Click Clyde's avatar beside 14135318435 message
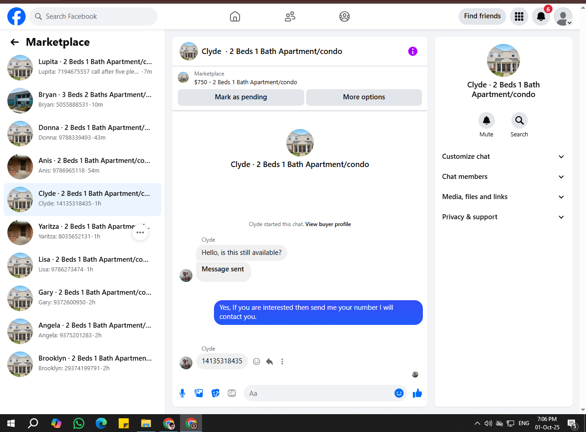The height and width of the screenshot is (432, 586). [186, 363]
